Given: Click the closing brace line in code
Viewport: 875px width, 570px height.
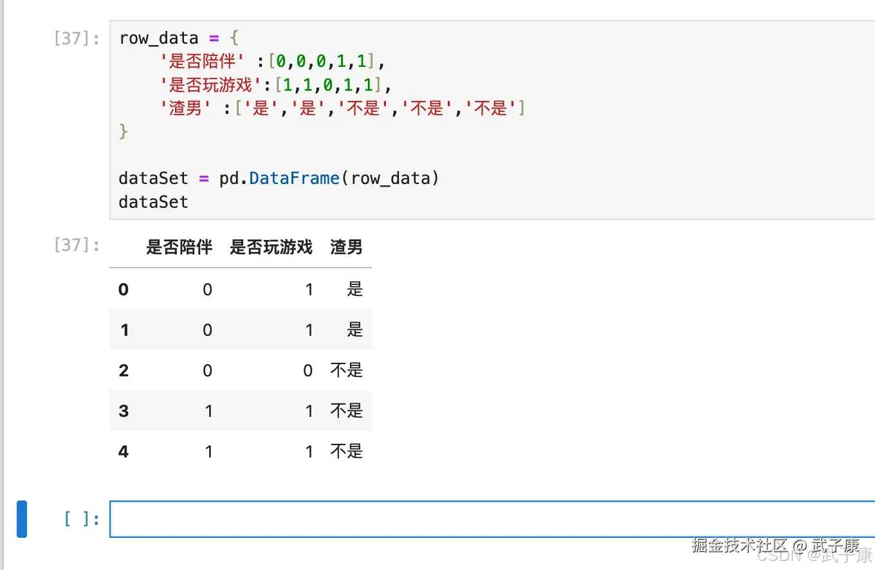Looking at the screenshot, I should pyautogui.click(x=124, y=132).
